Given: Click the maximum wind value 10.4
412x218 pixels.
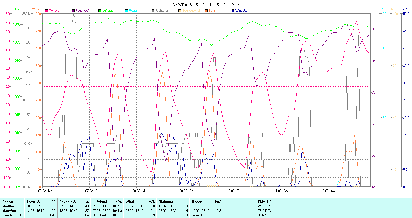Looking at the screenshot, I should coord(152,210).
